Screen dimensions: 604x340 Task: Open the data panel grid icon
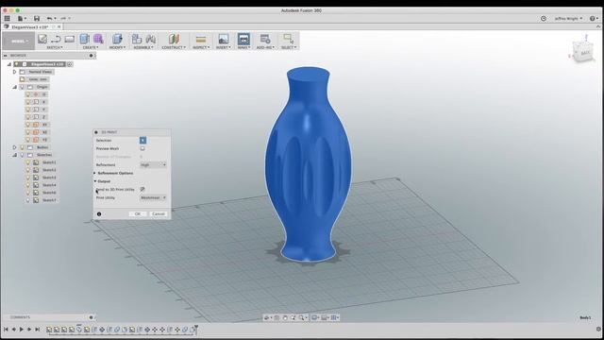click(x=7, y=18)
